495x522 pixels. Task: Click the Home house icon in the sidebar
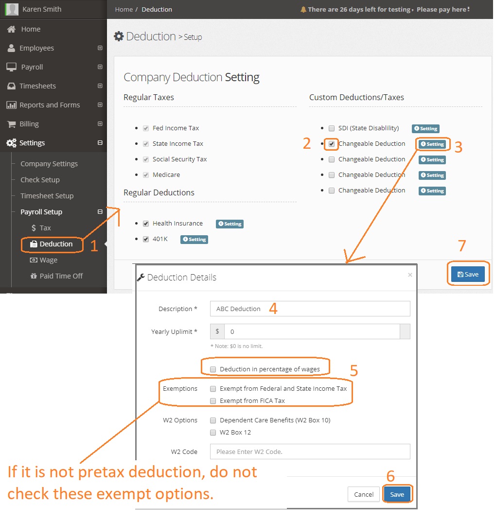(11, 29)
